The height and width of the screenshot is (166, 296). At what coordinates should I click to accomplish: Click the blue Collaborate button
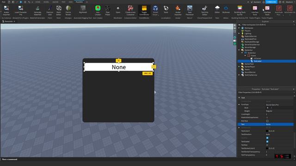point(271,2)
